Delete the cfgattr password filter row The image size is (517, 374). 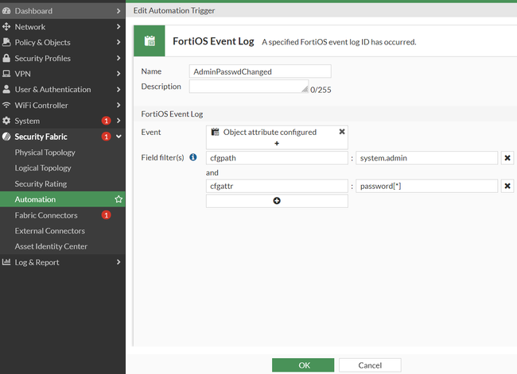(507, 186)
